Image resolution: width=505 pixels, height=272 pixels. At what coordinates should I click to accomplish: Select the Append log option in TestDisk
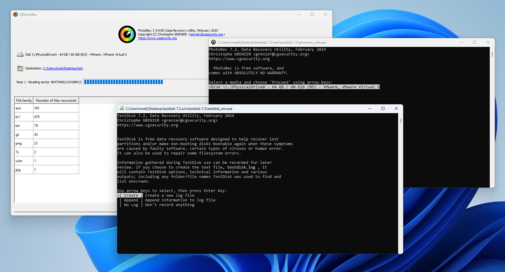tap(131, 200)
